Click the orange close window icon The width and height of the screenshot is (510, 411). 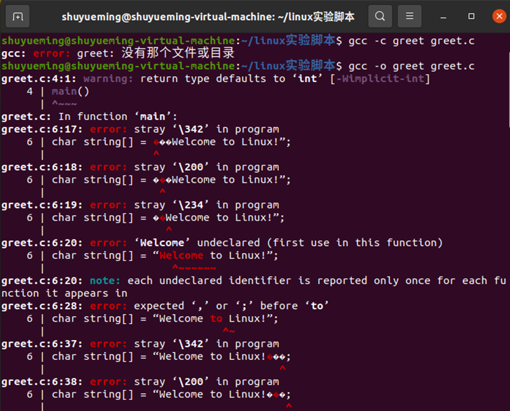tap(499, 16)
